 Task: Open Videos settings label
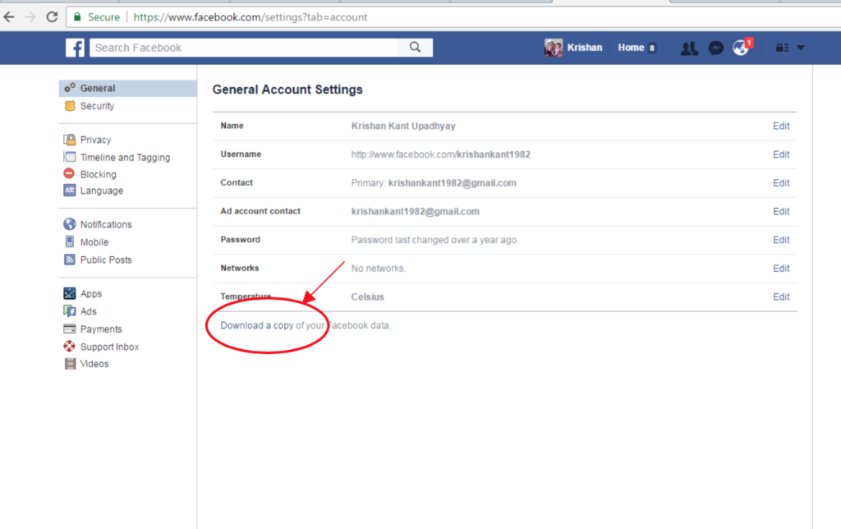tap(94, 364)
